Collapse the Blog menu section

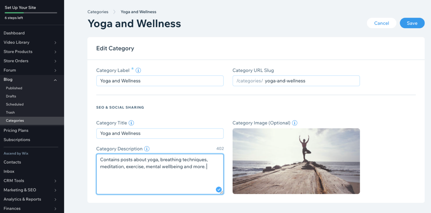(55, 80)
